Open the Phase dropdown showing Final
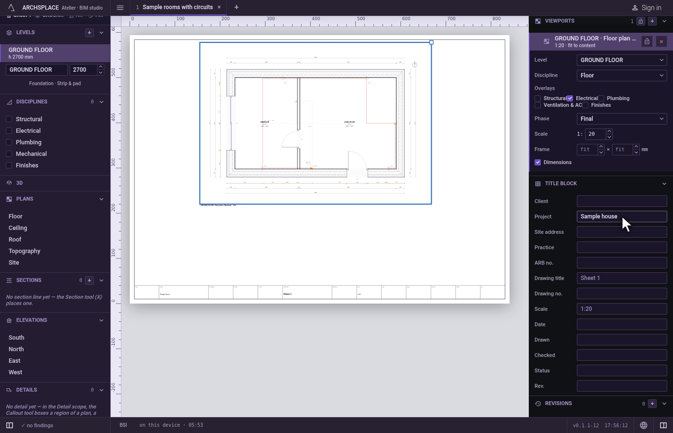Viewport: 673px width, 433px height. click(x=622, y=119)
